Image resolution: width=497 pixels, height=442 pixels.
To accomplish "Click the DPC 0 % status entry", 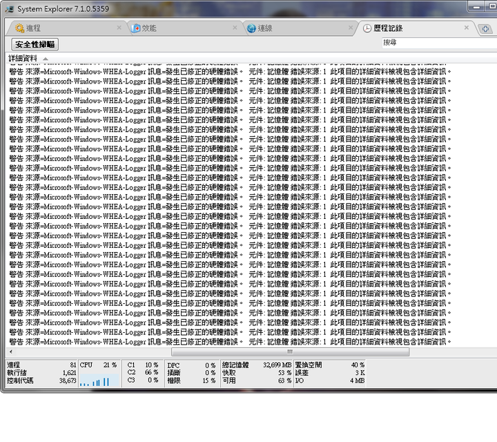I will point(191,365).
